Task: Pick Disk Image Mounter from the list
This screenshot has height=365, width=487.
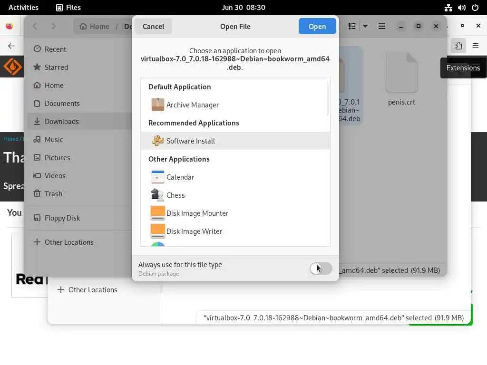Action: 235,213
